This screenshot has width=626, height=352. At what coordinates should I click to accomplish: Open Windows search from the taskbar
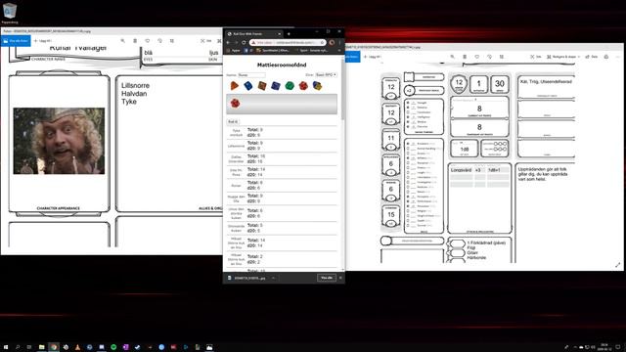click(x=18, y=347)
